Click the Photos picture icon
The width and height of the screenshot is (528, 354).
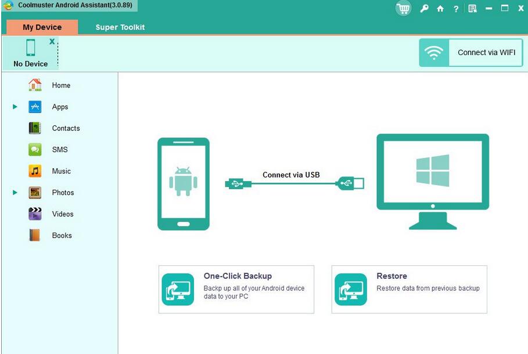(x=35, y=193)
